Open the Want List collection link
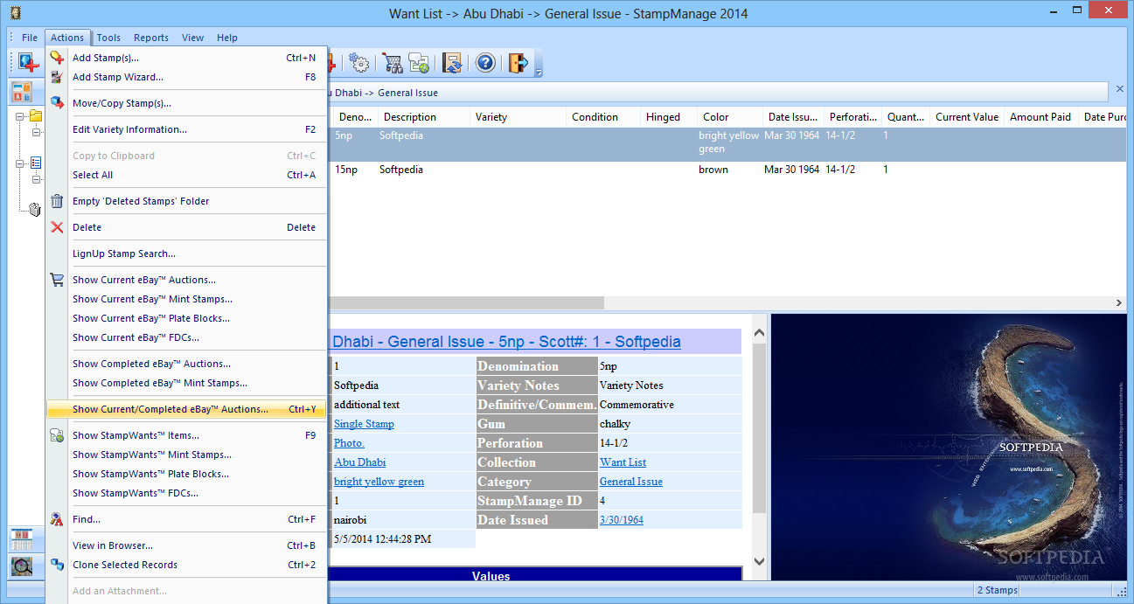This screenshot has height=604, width=1134. (623, 462)
